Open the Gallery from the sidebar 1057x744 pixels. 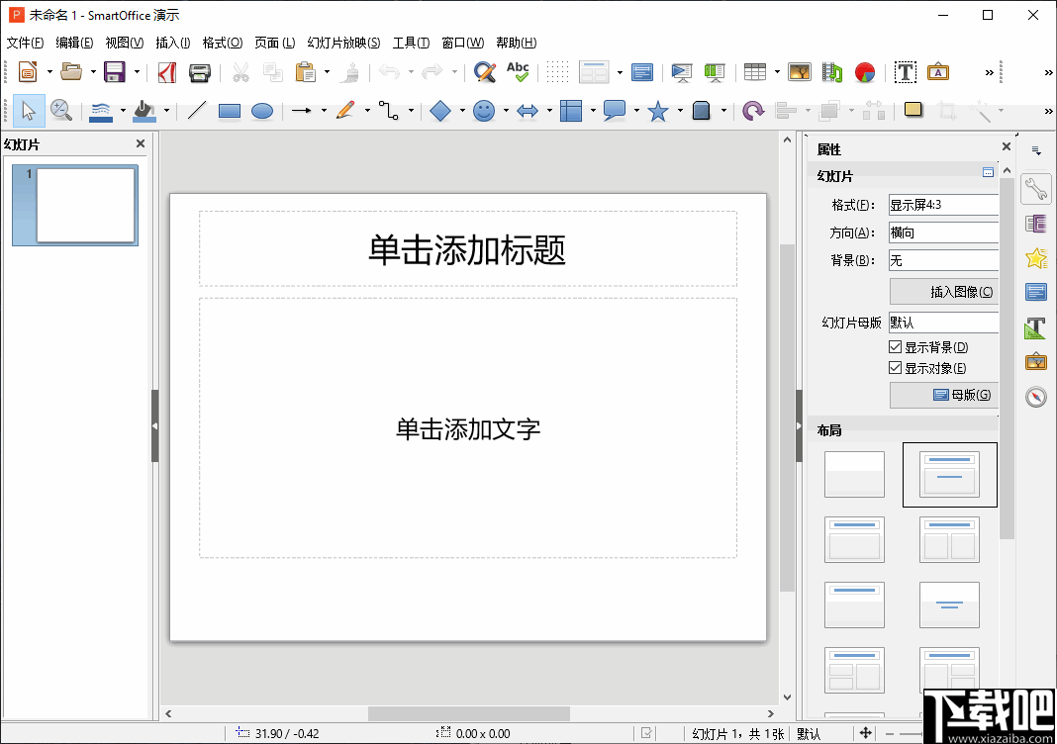1035,361
